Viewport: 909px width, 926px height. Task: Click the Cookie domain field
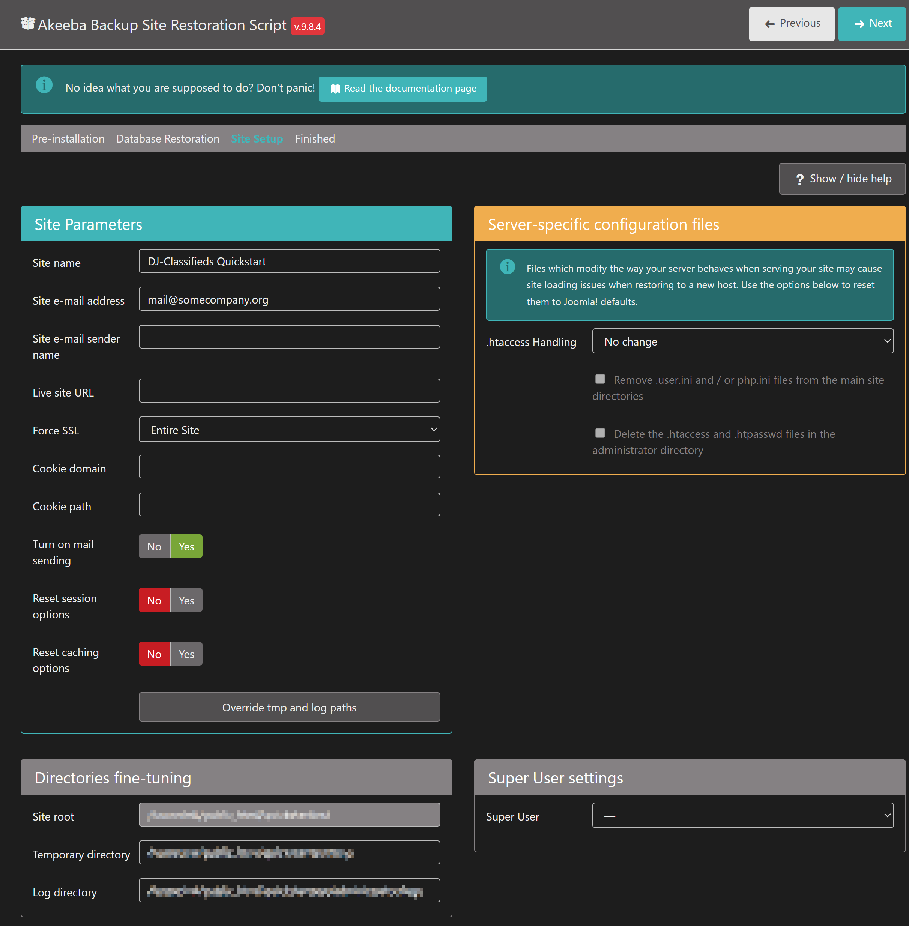tap(289, 467)
